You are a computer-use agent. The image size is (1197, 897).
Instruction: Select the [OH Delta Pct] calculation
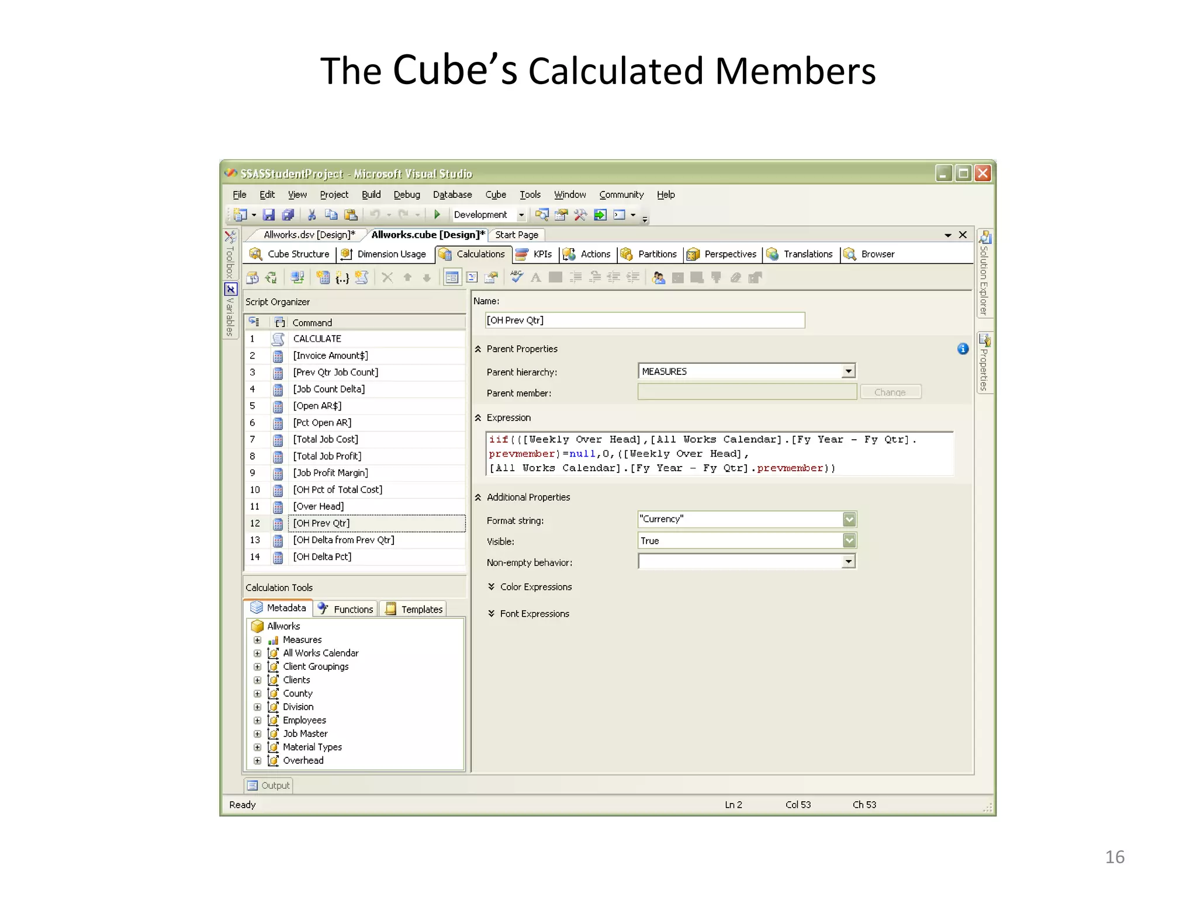point(355,557)
